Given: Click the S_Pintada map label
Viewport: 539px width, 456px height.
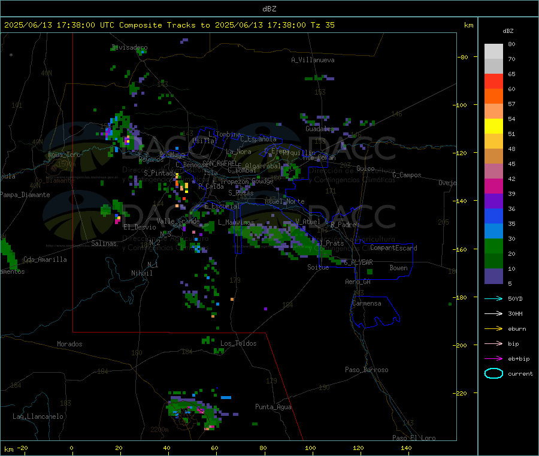Looking at the screenshot, I should tap(159, 173).
